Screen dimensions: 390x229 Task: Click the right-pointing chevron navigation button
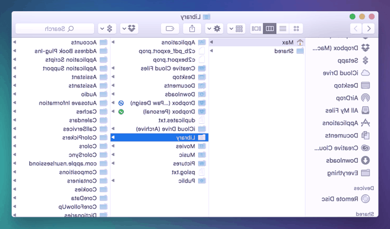tap(368, 28)
